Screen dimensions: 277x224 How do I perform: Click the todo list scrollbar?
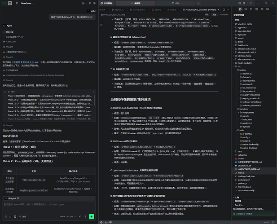point(95,100)
